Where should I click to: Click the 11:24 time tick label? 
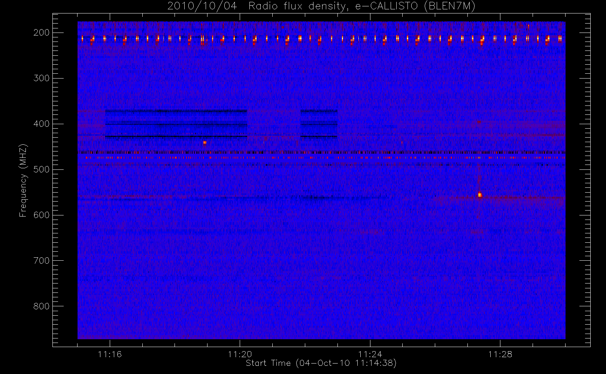[x=370, y=354]
